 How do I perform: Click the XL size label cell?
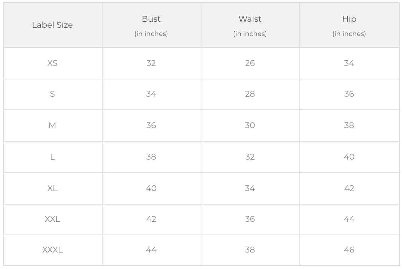[52, 188]
